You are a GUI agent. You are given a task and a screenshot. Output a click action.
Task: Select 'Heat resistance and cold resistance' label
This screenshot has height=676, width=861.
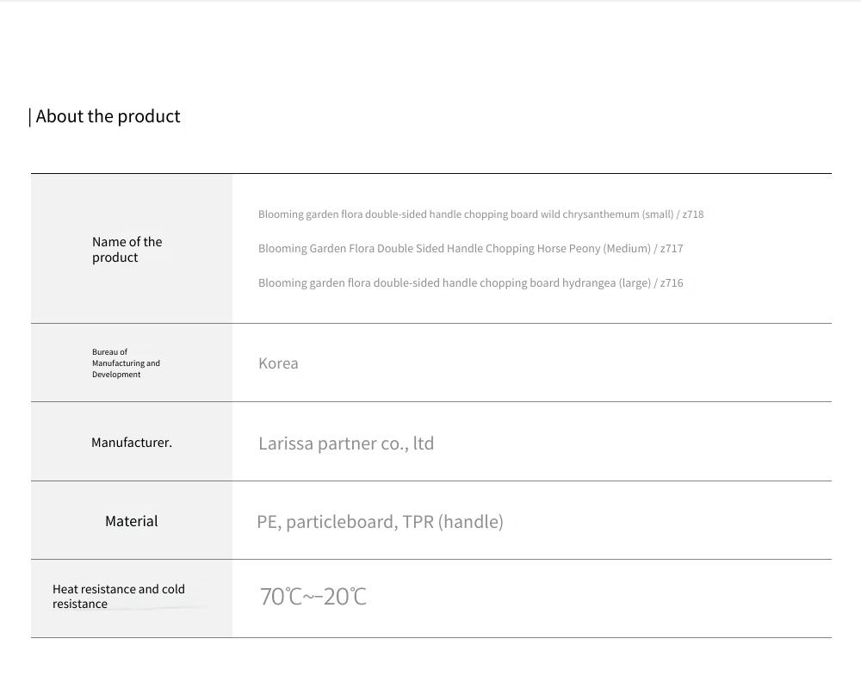tap(119, 597)
